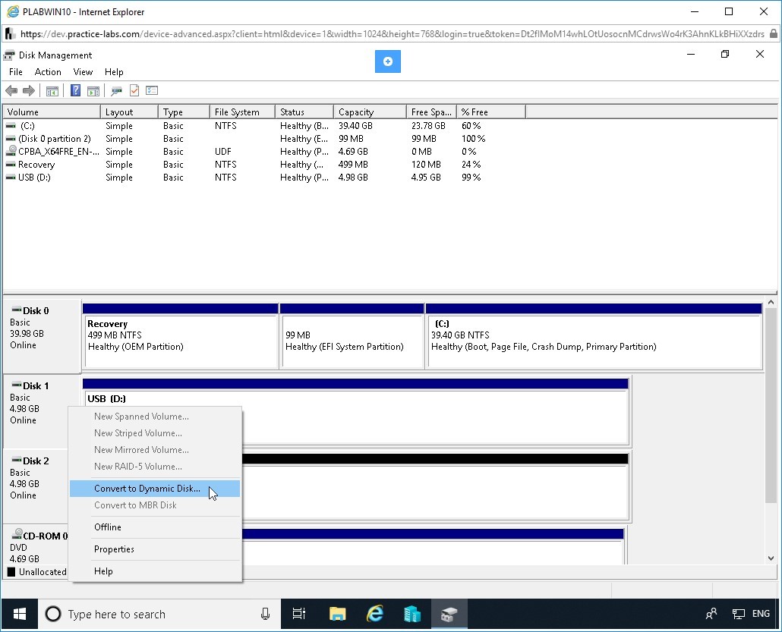Click the Internet Explorer logo in title bar
Viewport: 782px width, 632px height.
tap(13, 11)
